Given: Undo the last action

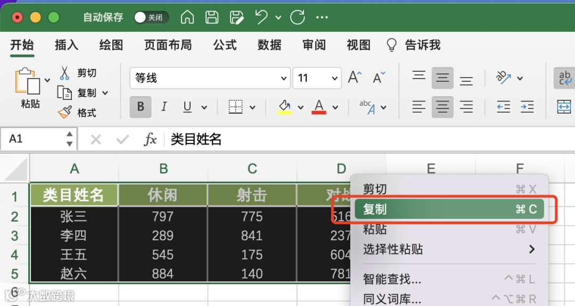Looking at the screenshot, I should [261, 17].
